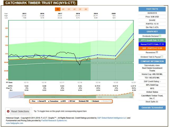Switch to the 6Y time range

coord(63,9)
